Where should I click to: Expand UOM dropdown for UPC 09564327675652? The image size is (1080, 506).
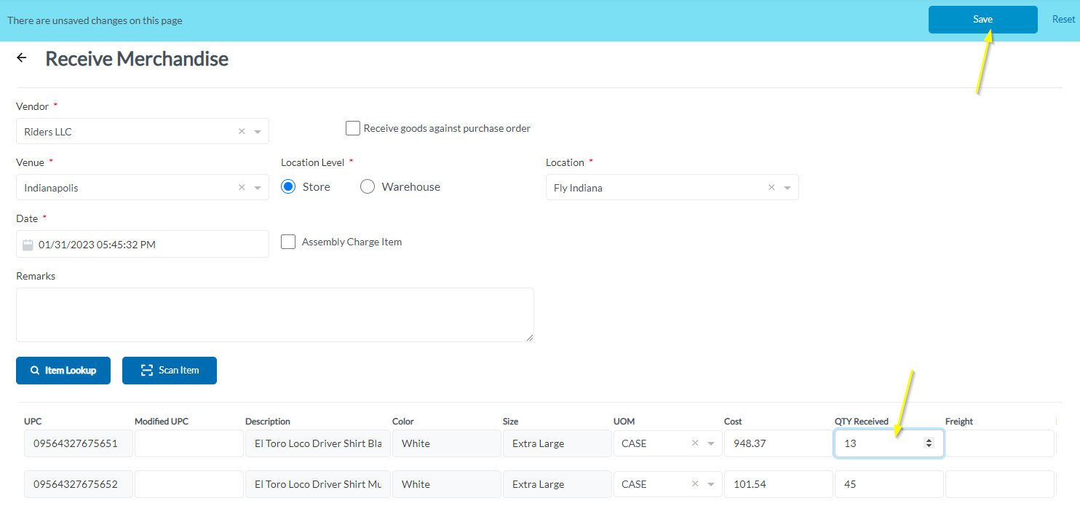711,484
